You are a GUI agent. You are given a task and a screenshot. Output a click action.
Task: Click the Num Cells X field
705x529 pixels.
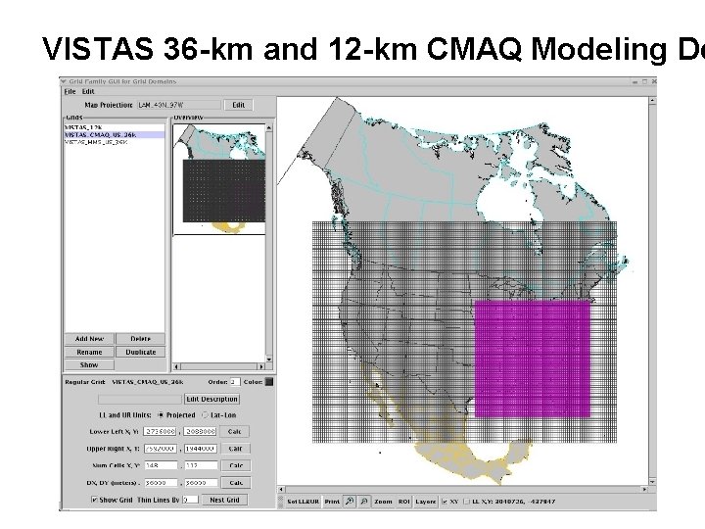coord(161,465)
